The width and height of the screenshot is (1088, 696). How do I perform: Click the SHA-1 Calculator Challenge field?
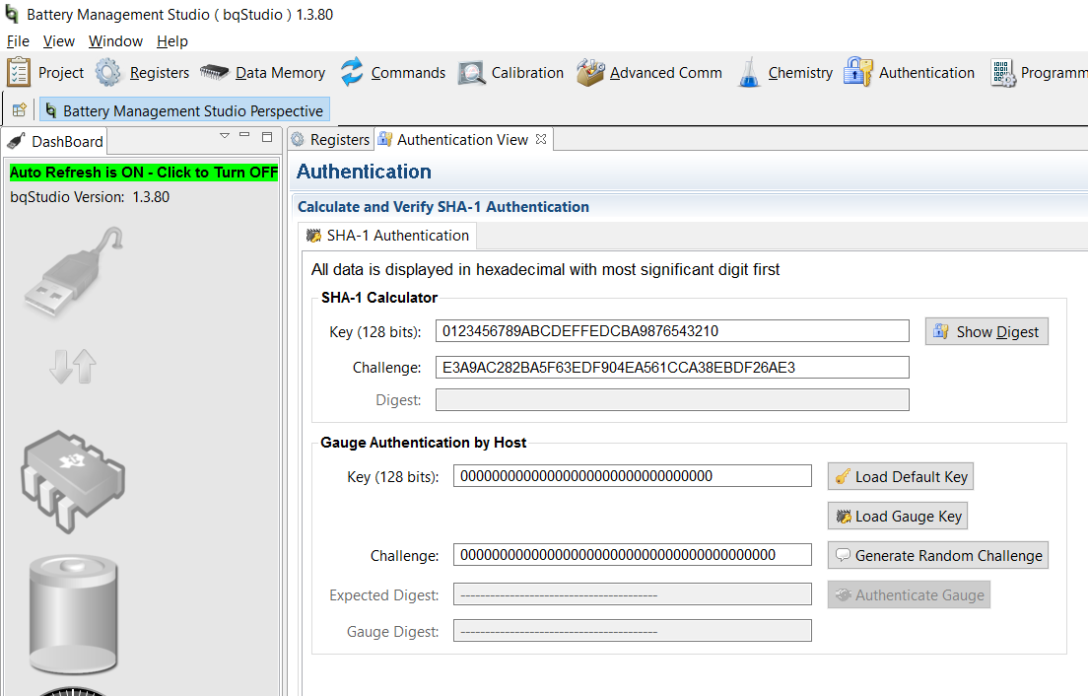click(x=672, y=368)
